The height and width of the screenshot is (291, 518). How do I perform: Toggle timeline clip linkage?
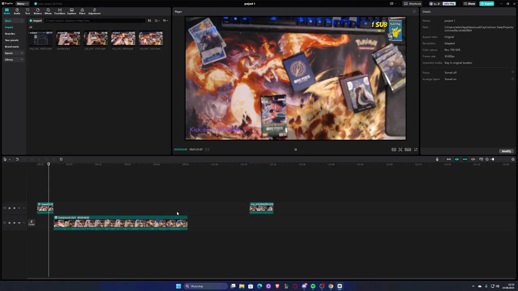(x=465, y=159)
